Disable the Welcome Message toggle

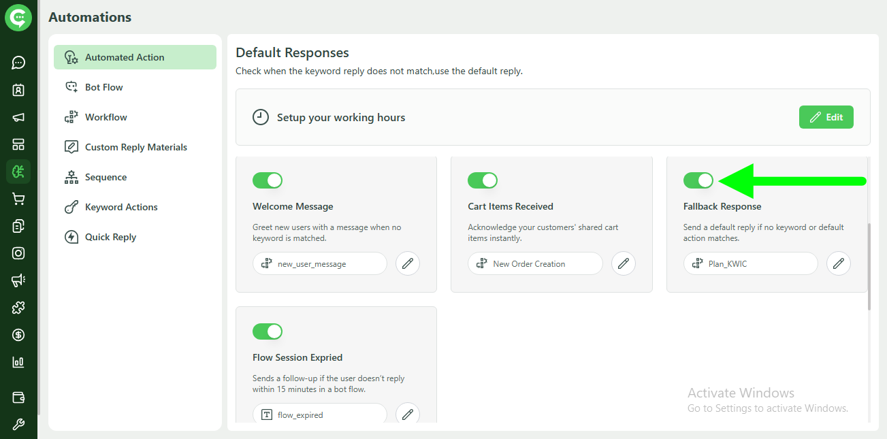tap(268, 180)
